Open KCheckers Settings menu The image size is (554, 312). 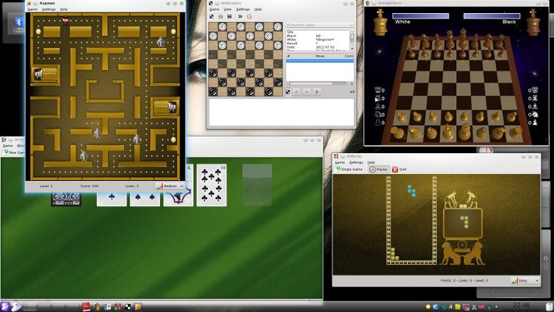tap(243, 9)
